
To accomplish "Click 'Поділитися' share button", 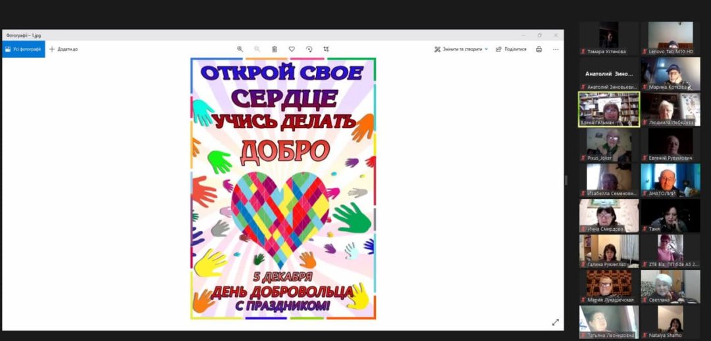I will coord(511,49).
